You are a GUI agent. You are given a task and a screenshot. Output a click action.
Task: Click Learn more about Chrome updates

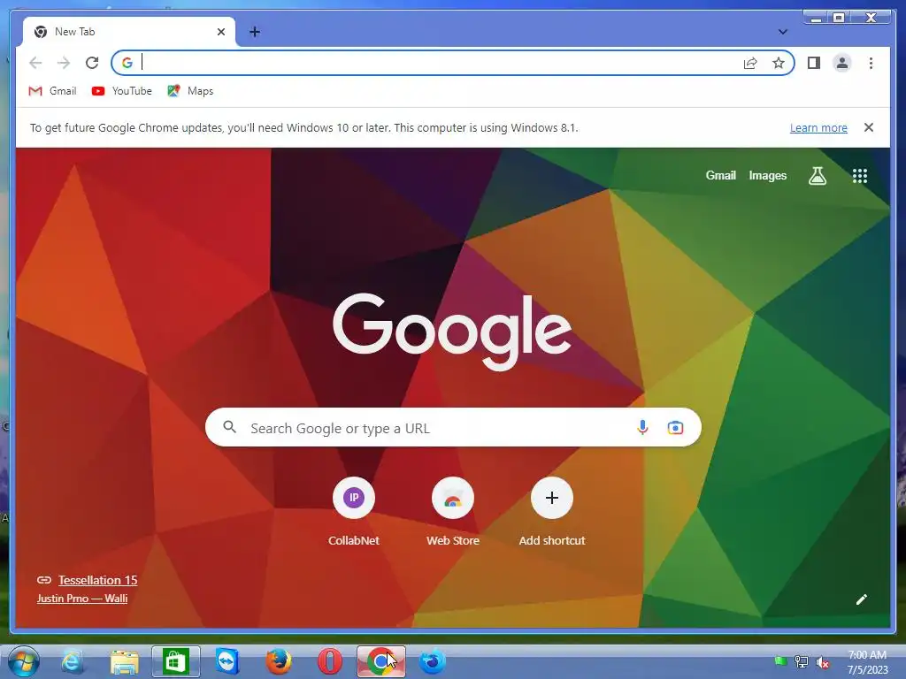click(818, 128)
